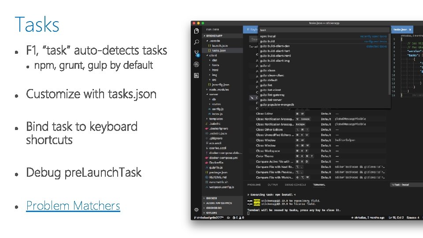This screenshot has height=238, width=423.
Task: Select the TERMINAL panel tab
Action: pos(319,185)
